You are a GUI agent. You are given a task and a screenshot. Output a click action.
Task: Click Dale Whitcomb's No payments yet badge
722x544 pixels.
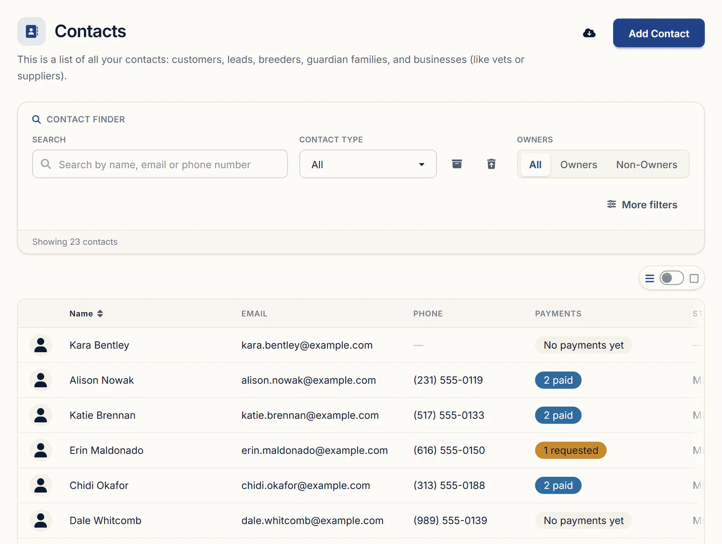[x=583, y=521]
